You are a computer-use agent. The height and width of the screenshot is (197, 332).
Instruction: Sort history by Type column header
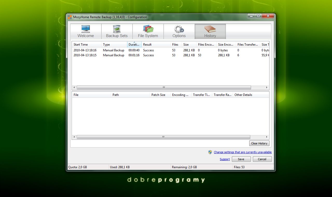click(x=114, y=45)
